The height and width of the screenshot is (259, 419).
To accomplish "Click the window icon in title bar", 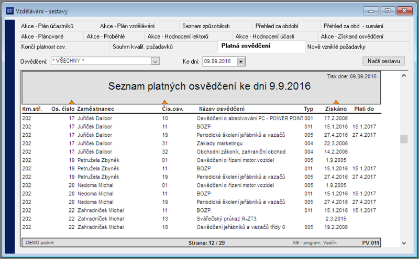I will click(x=10, y=11).
